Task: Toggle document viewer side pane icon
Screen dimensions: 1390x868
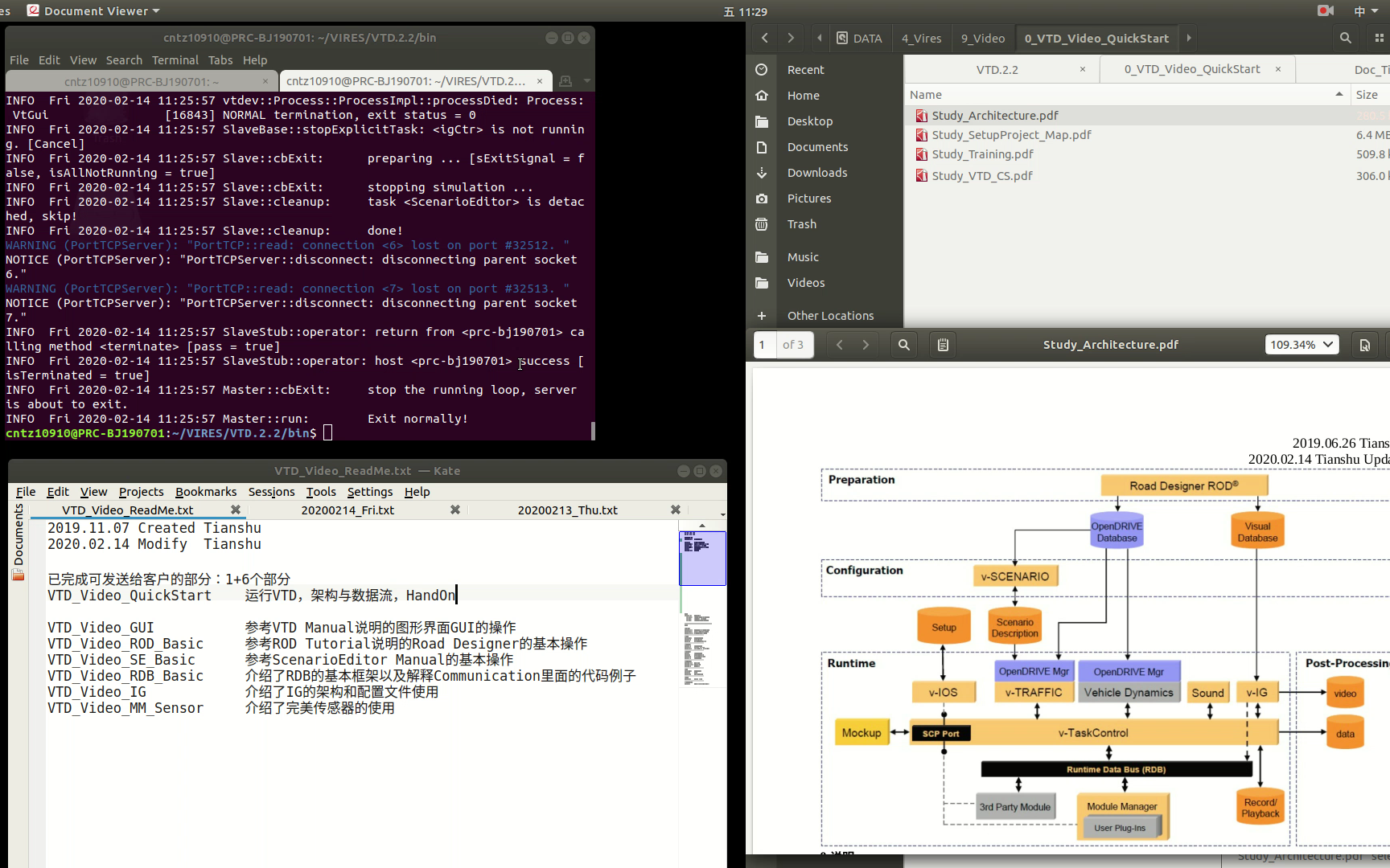Action: [943, 345]
